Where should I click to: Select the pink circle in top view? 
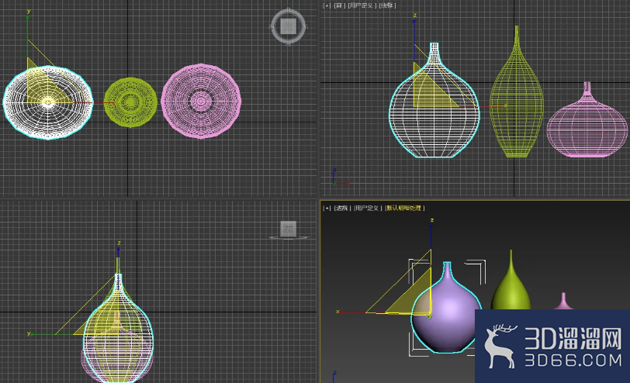pyautogui.click(x=201, y=101)
